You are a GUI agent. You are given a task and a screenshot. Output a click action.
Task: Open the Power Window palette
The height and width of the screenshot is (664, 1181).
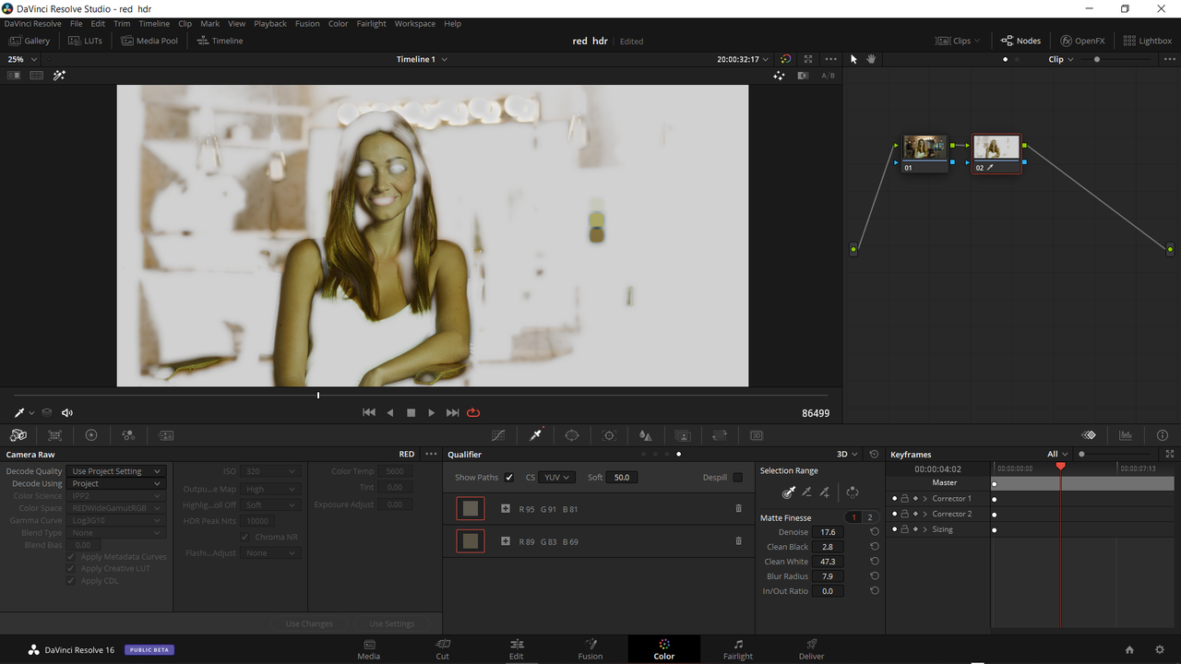point(572,435)
